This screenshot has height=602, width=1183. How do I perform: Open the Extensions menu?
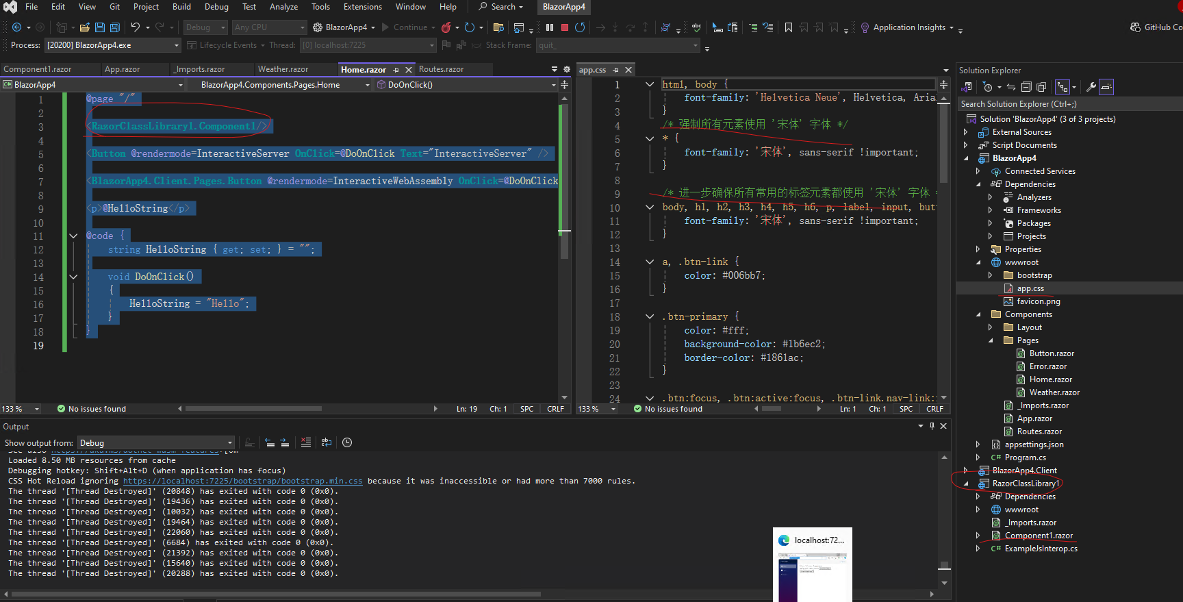(x=363, y=7)
